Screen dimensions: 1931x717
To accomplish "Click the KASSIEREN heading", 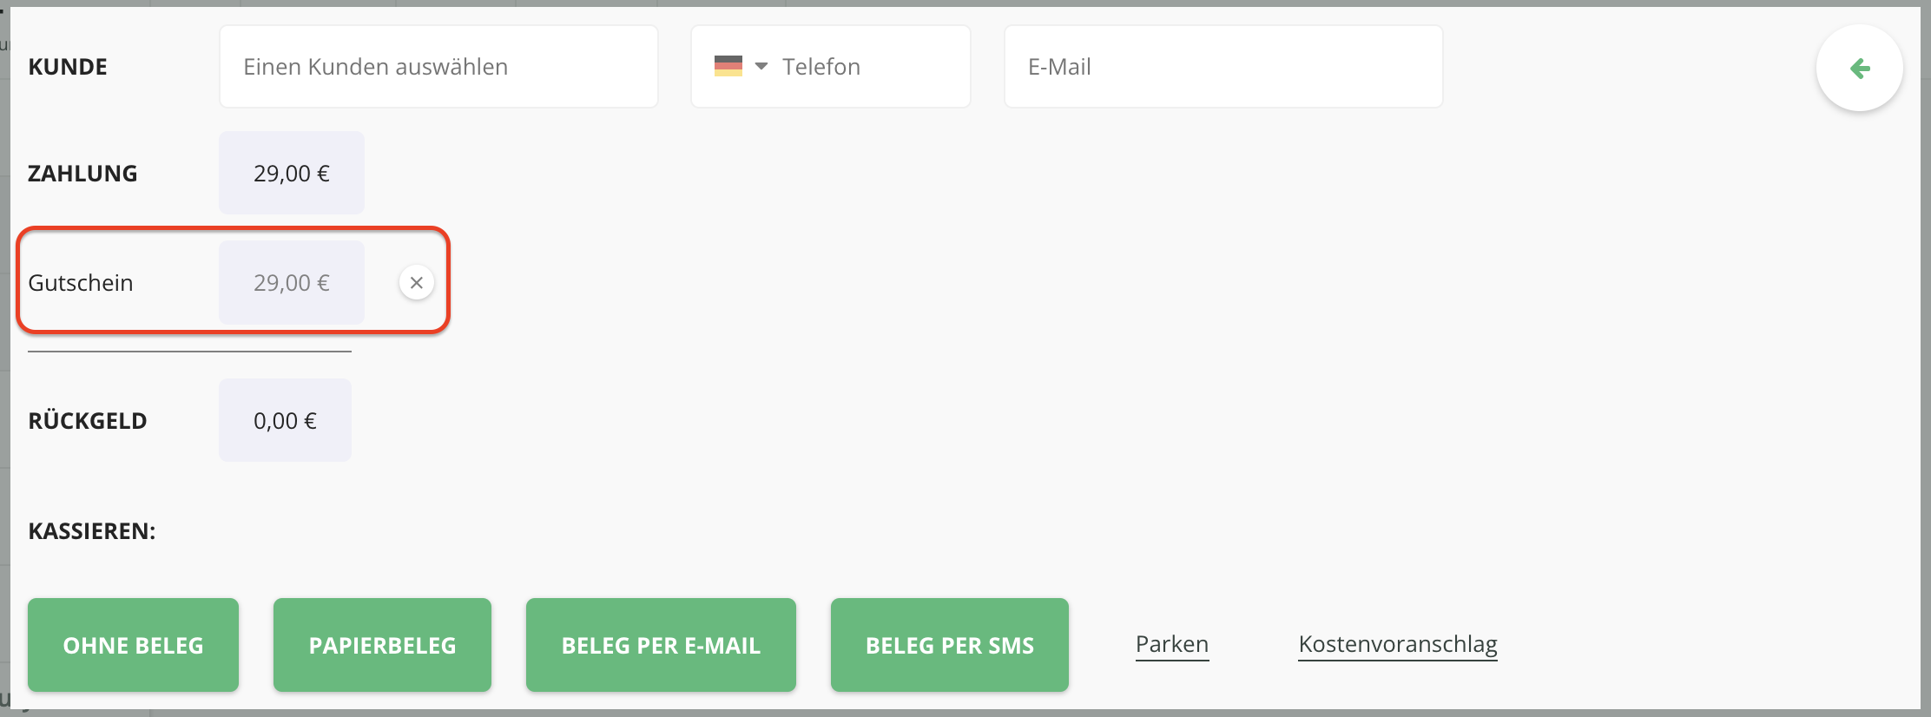I will [92, 531].
